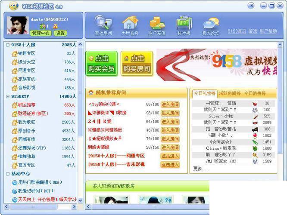Click left arrow of left panel horizontal scrollbar

coord(6,206)
